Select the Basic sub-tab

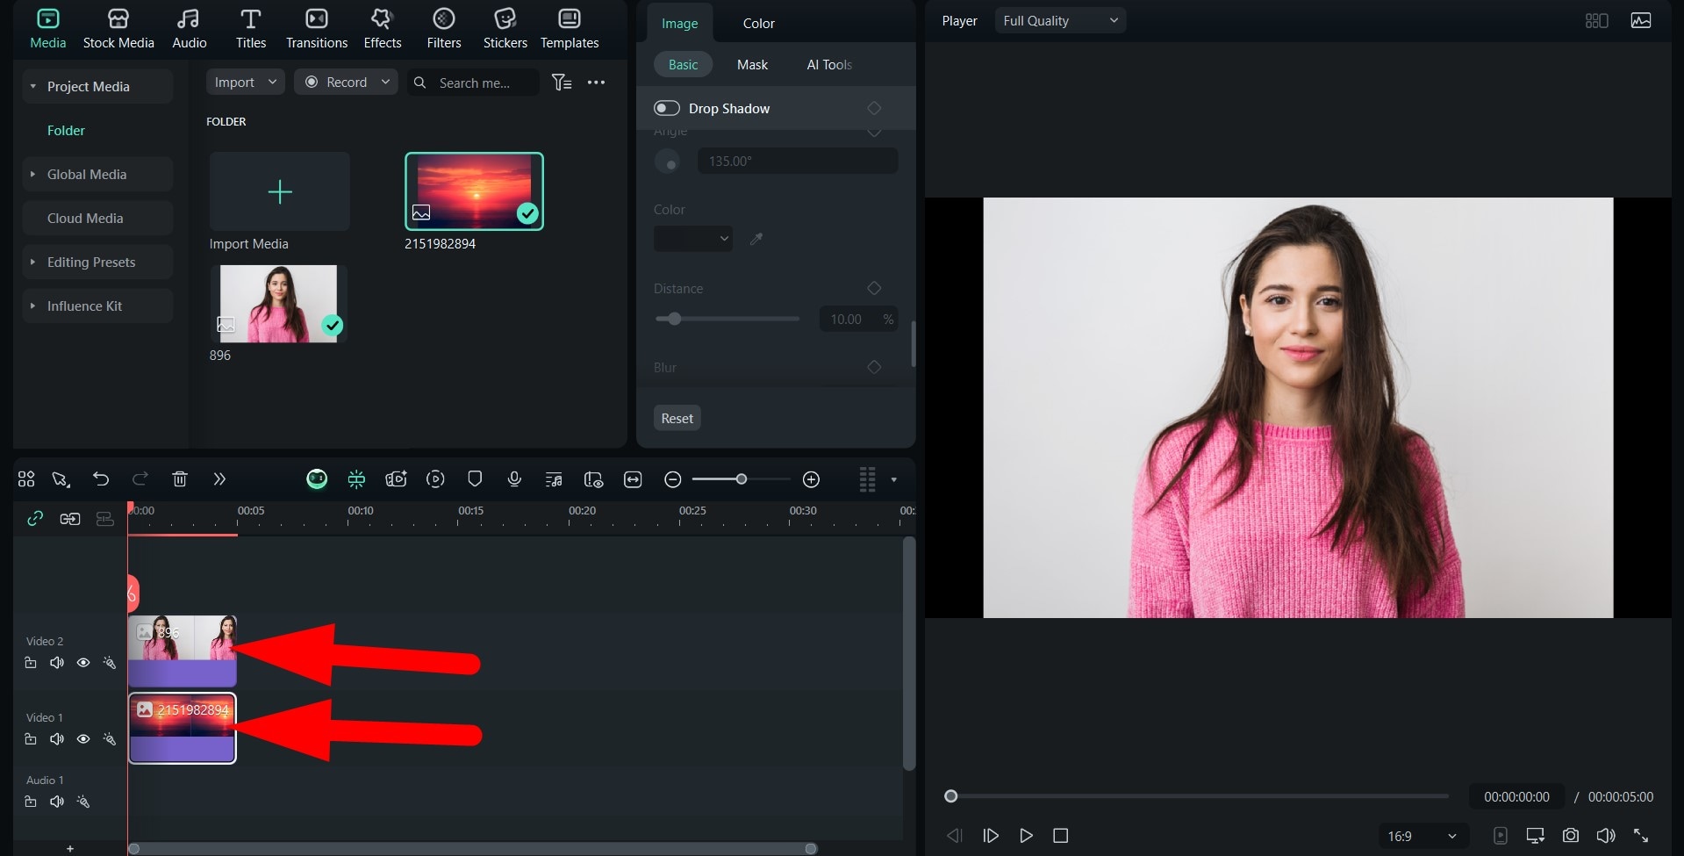(683, 64)
